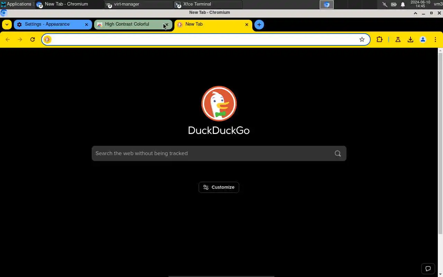The image size is (443, 277).
Task: Go forward with the forward arrow
Action: [20, 39]
